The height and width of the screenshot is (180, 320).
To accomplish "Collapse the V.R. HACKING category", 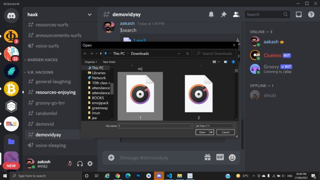I will click(x=39, y=72).
